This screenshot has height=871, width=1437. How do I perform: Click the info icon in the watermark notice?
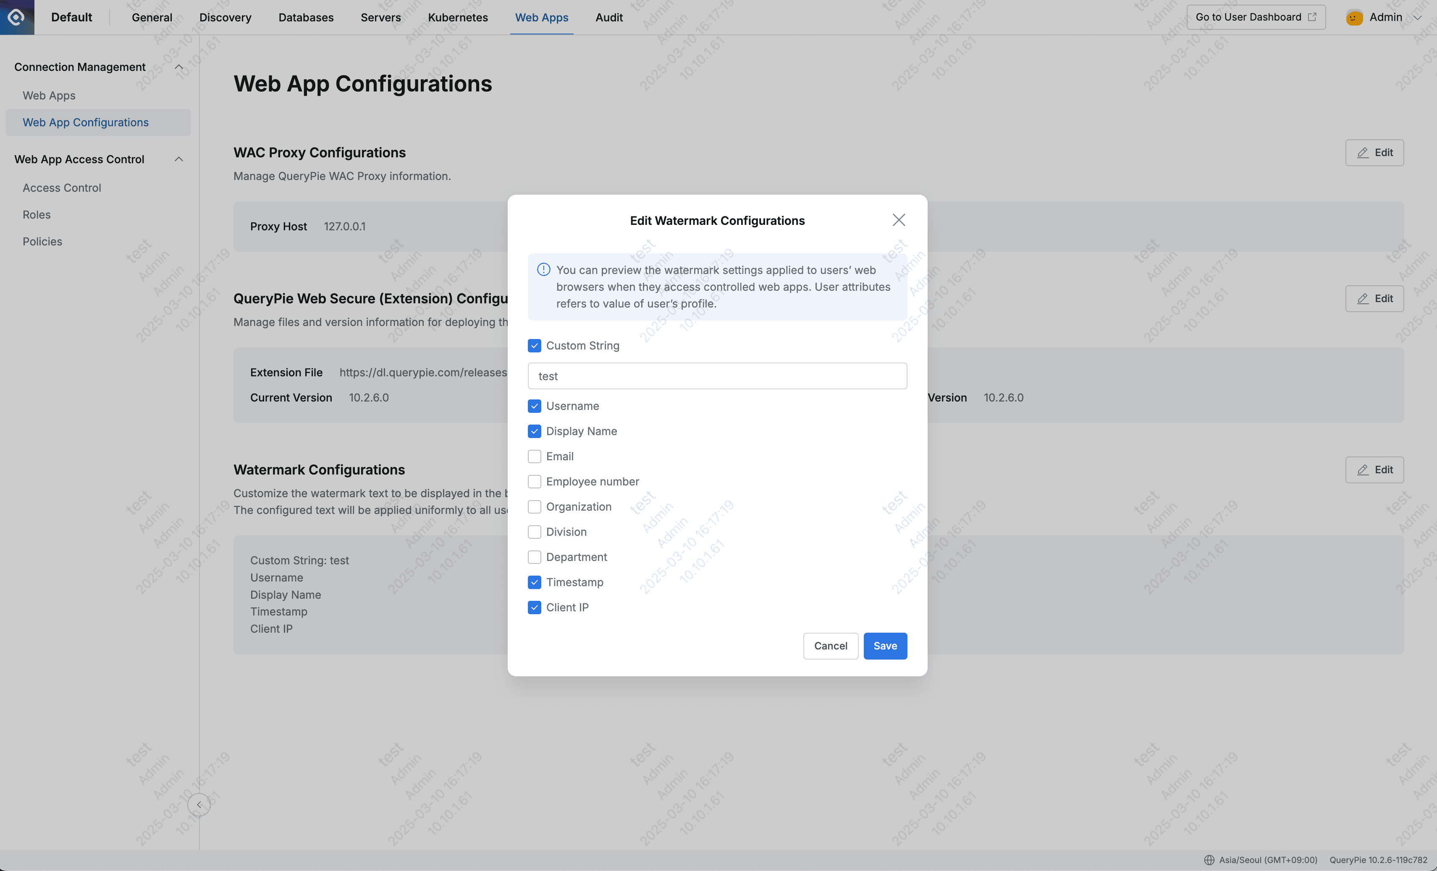tap(543, 269)
